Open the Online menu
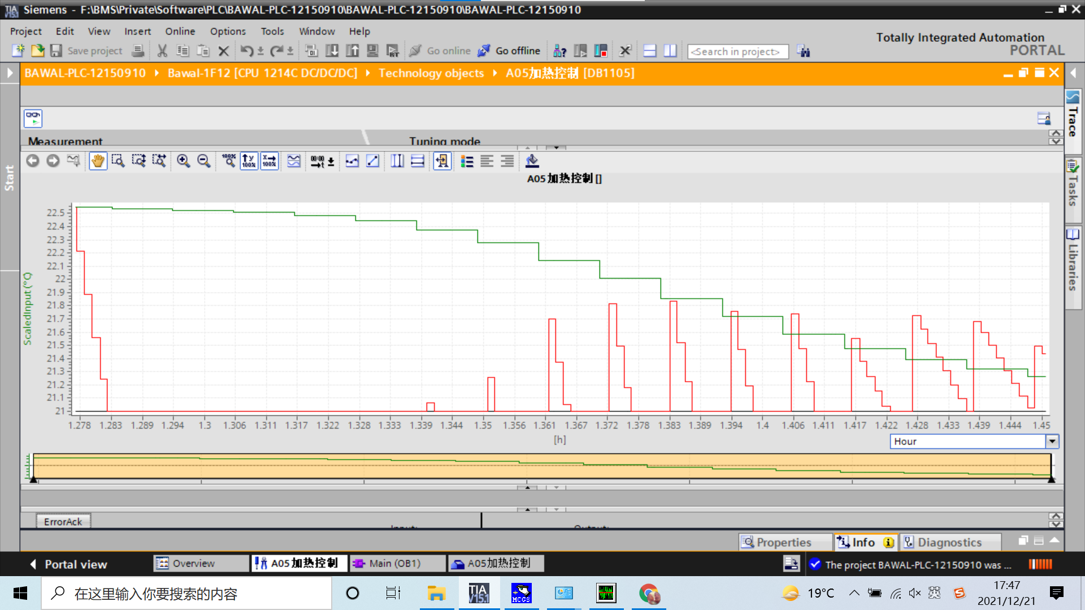This screenshot has width=1085, height=610. pos(180,31)
